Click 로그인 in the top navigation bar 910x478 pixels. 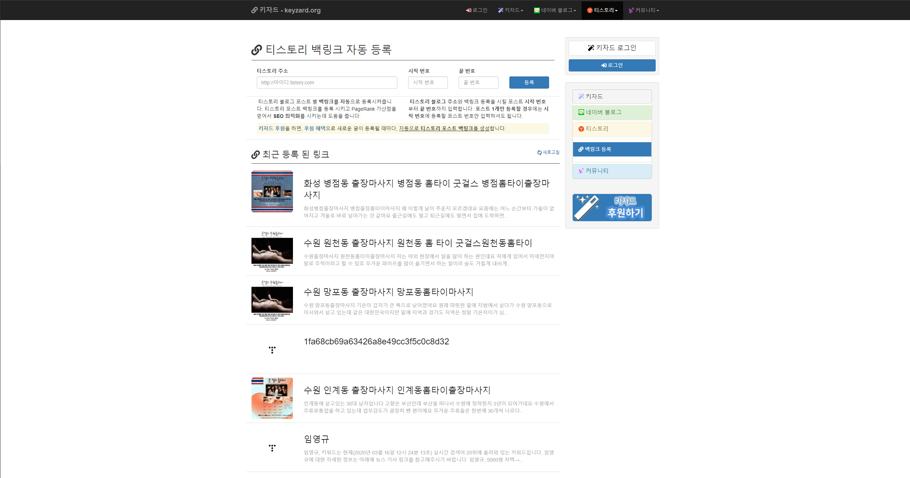pyautogui.click(x=476, y=10)
